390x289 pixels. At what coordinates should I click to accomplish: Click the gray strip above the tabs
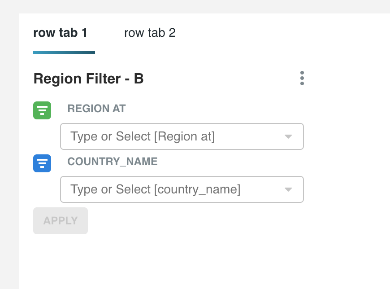click(202, 6)
